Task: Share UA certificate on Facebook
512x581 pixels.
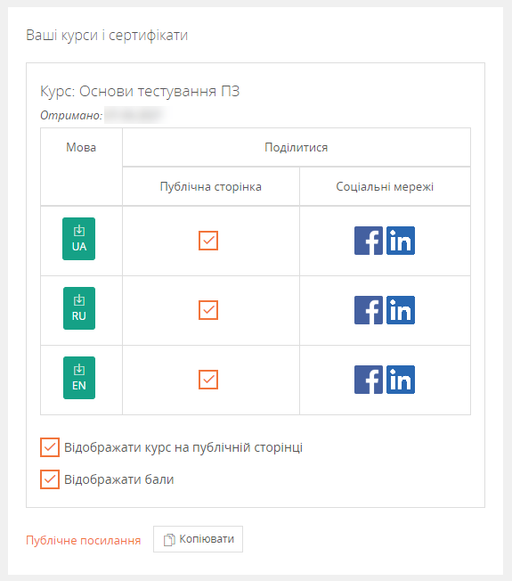Action: pos(369,241)
